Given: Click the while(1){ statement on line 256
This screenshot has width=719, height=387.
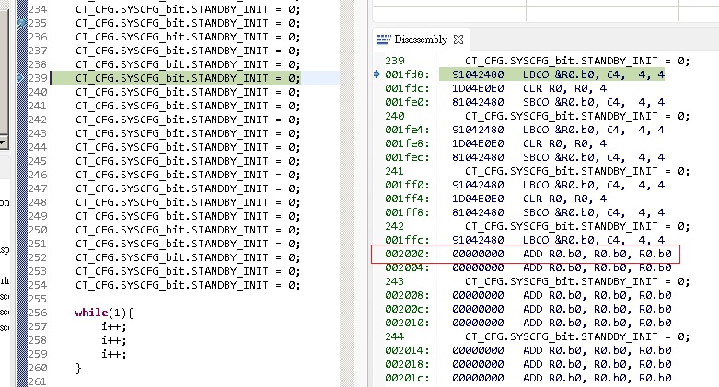Looking at the screenshot, I should point(104,313).
